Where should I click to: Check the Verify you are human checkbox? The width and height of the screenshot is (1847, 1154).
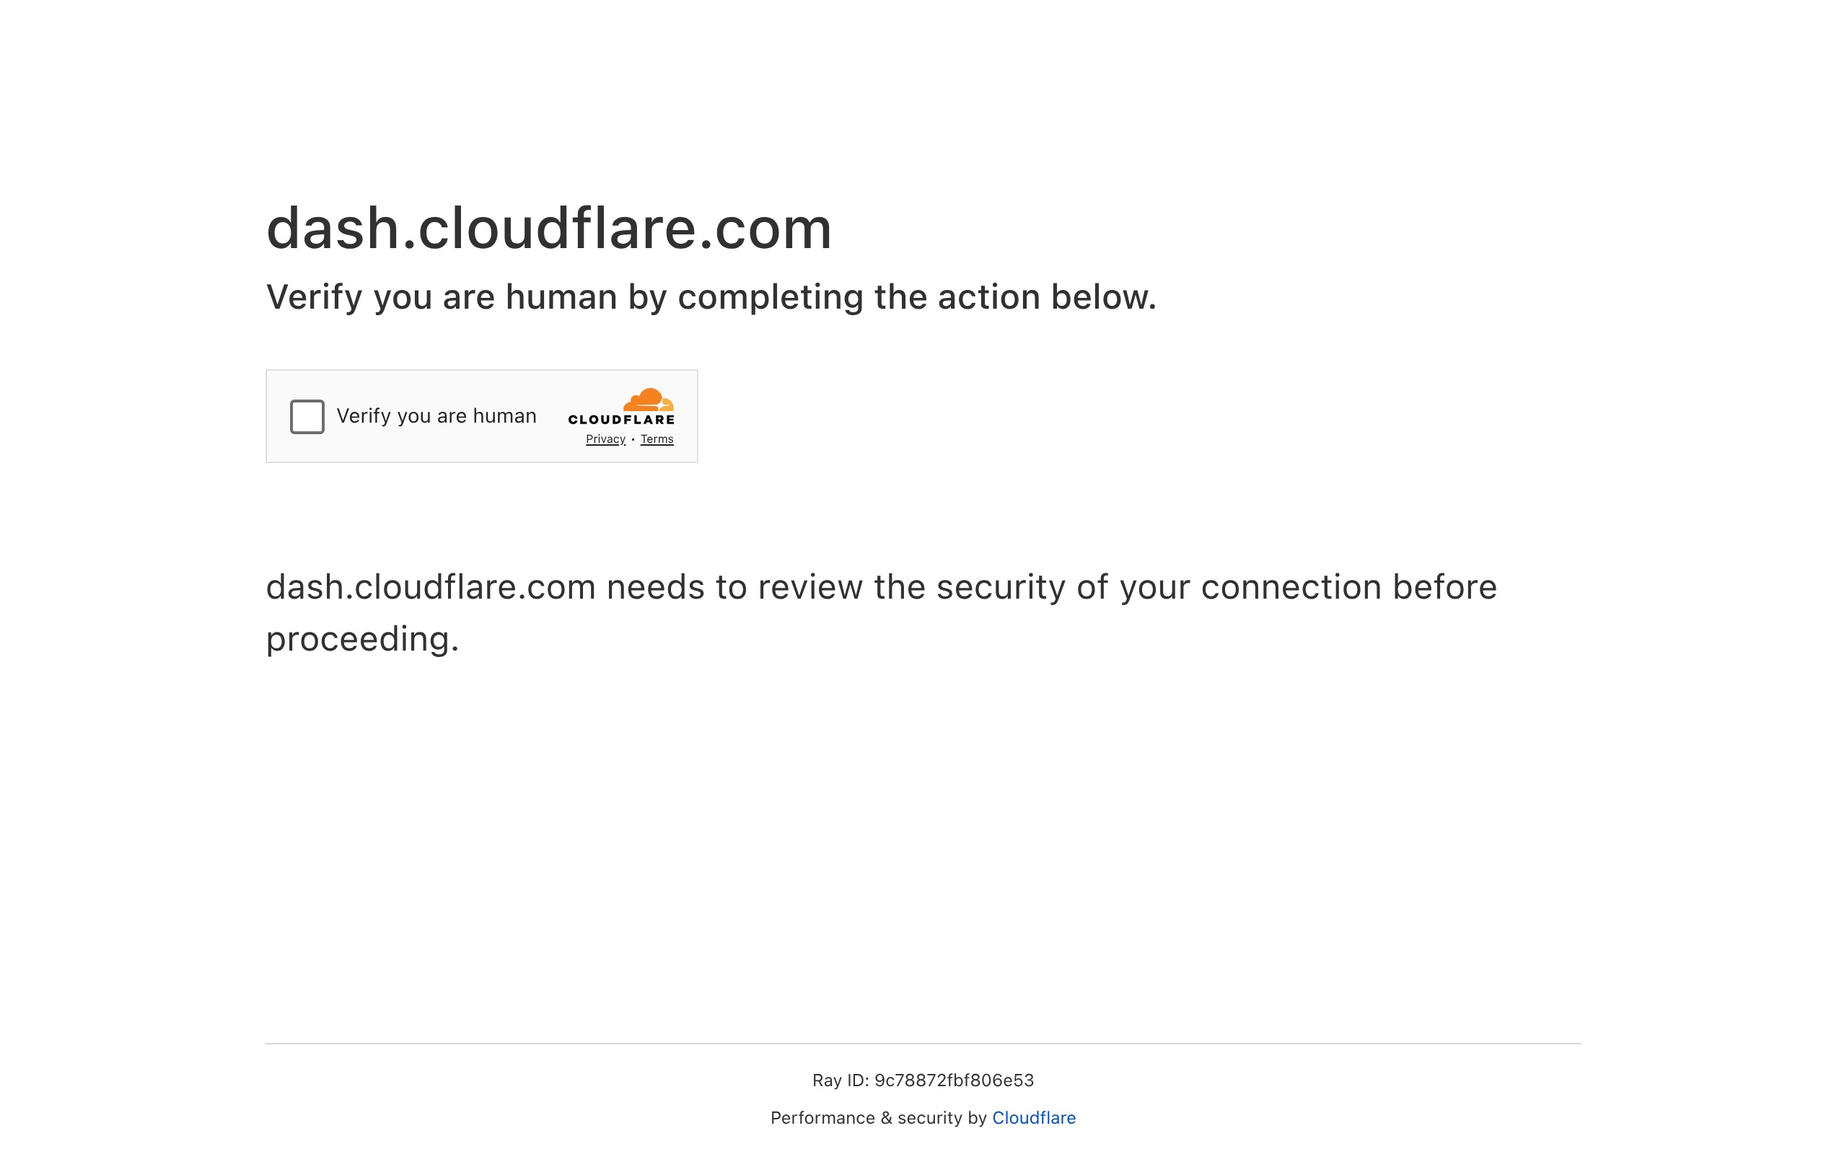click(306, 417)
